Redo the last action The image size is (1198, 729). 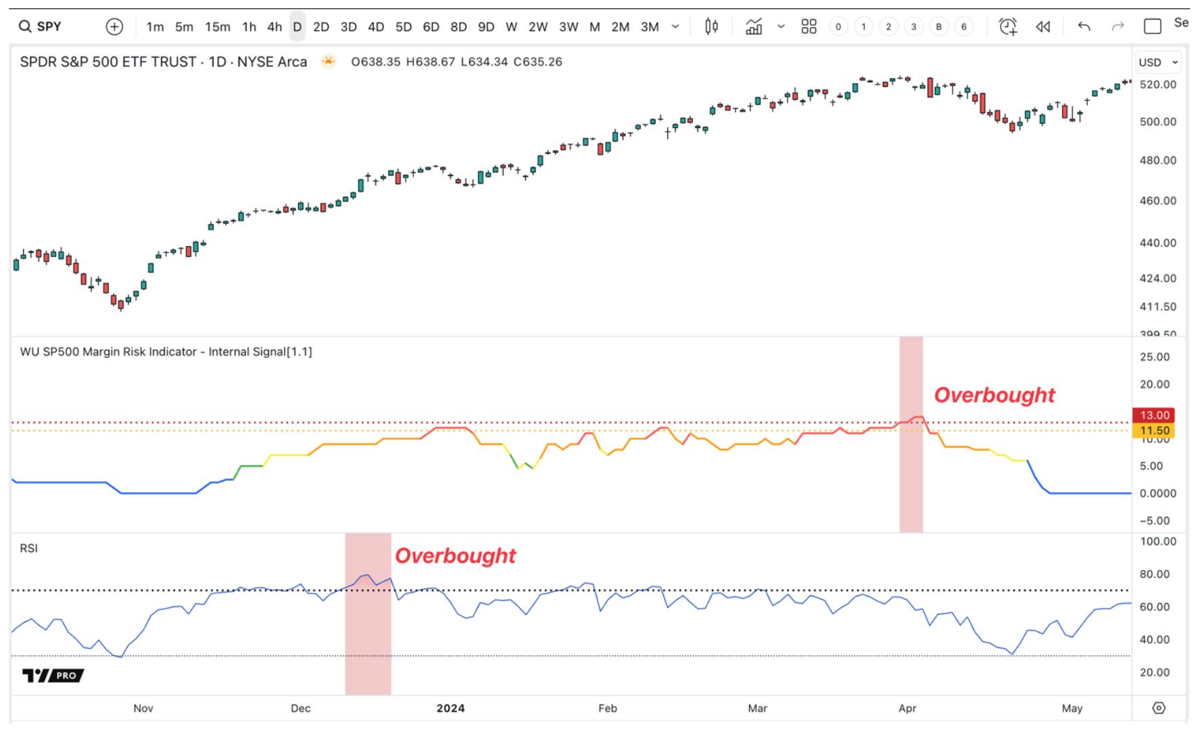(x=1118, y=26)
